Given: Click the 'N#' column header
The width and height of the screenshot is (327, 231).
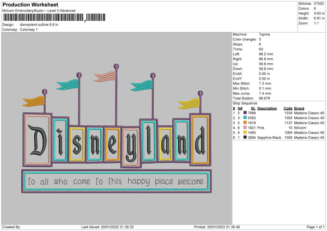Looking at the screenshot, I should (x=240, y=108).
